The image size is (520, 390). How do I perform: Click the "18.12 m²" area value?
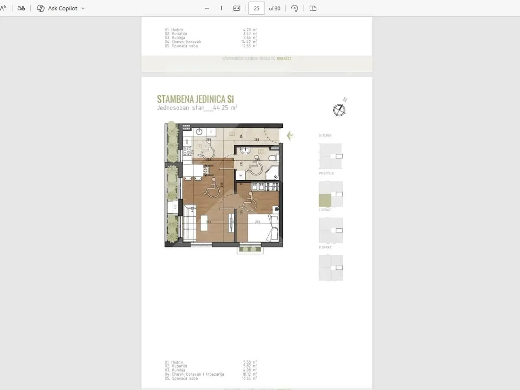pos(249,374)
